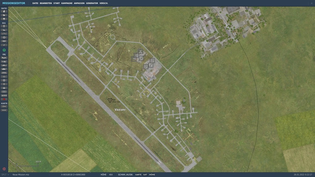Open the draw shapes tool icon
Screen dimensions: 315x177
pyautogui.click(x=4, y=95)
